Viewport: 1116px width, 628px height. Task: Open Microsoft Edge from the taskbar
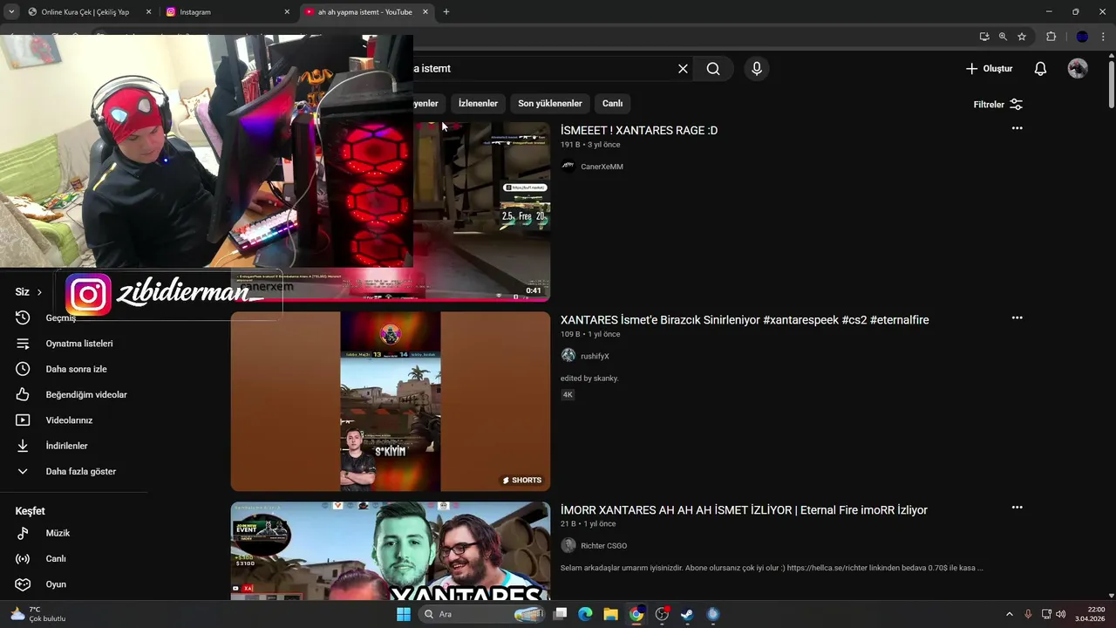tap(585, 614)
